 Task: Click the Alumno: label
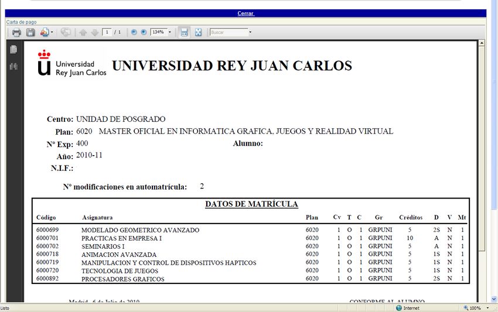[x=248, y=143]
